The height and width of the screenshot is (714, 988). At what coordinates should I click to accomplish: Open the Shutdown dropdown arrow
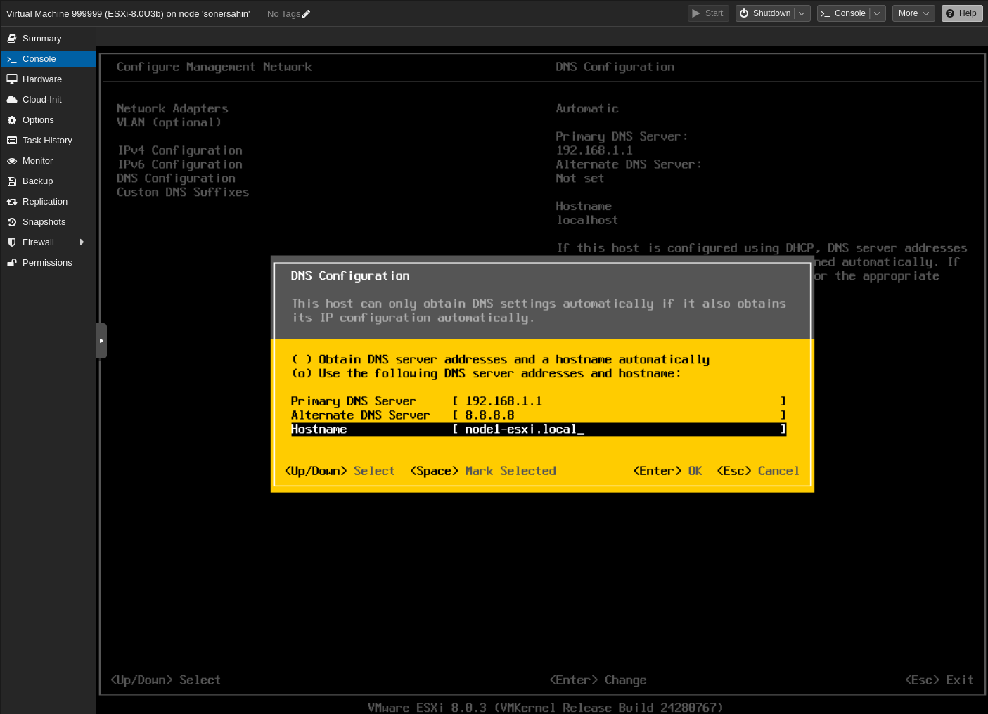click(802, 13)
